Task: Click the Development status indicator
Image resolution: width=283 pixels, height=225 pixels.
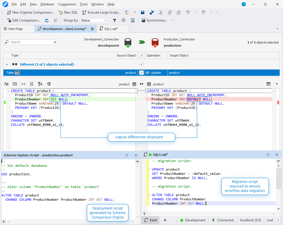Action: (193, 220)
